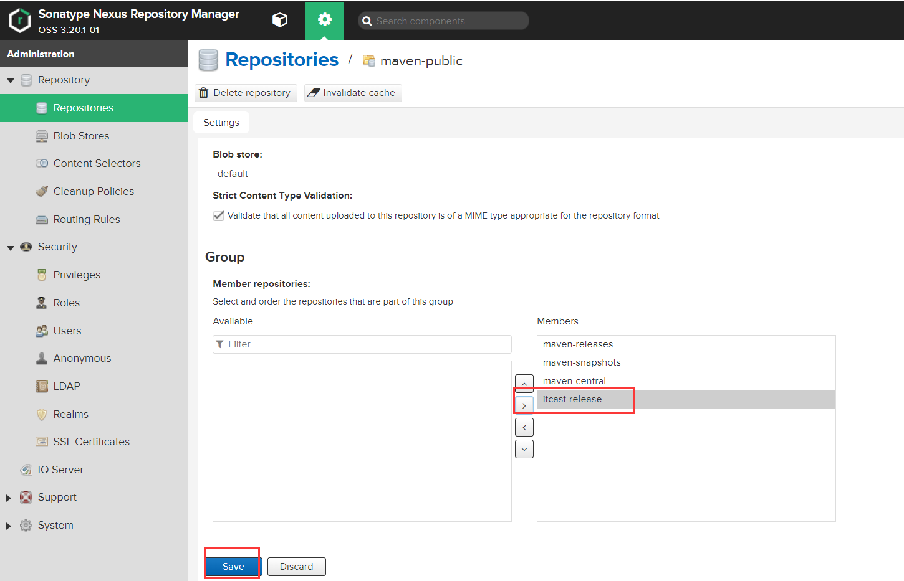This screenshot has width=904, height=581.
Task: Open the Administration gear icon
Action: [325, 20]
